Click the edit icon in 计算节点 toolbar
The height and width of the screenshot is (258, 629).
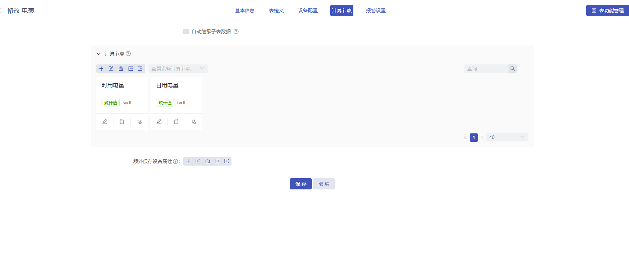[111, 69]
